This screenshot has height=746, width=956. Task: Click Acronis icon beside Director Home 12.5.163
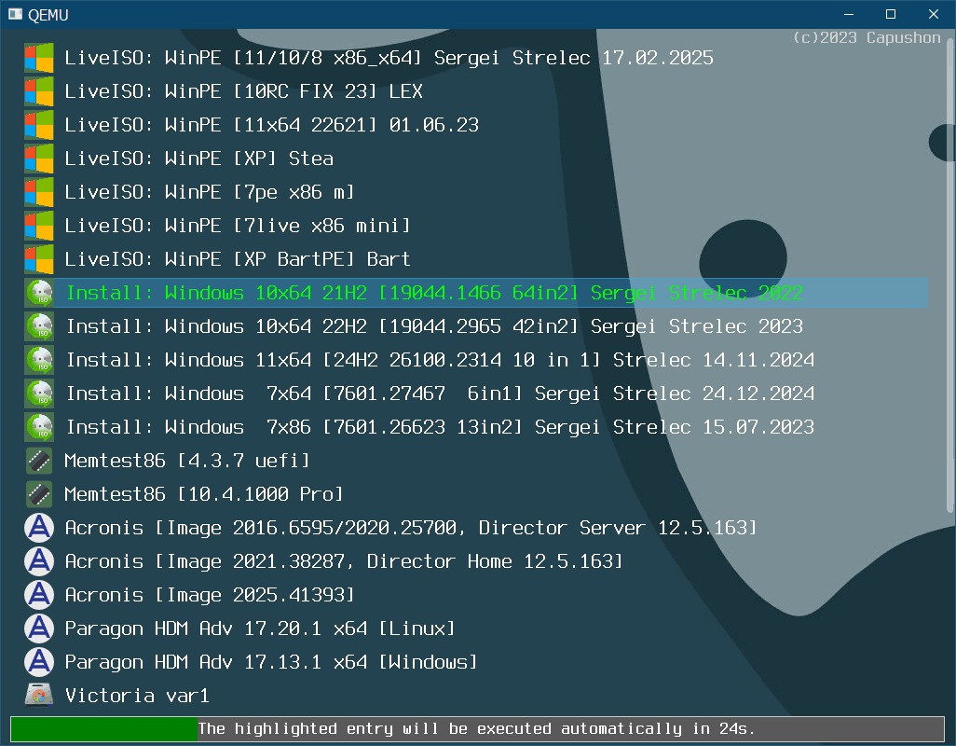(39, 561)
